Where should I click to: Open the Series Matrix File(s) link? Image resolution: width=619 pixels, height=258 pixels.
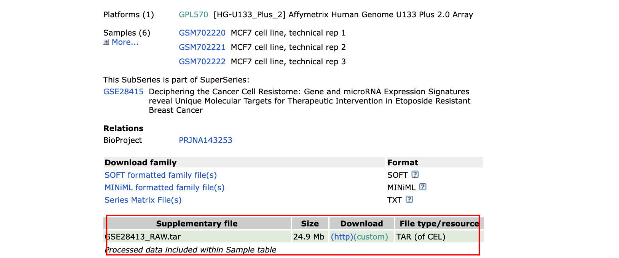coord(143,200)
